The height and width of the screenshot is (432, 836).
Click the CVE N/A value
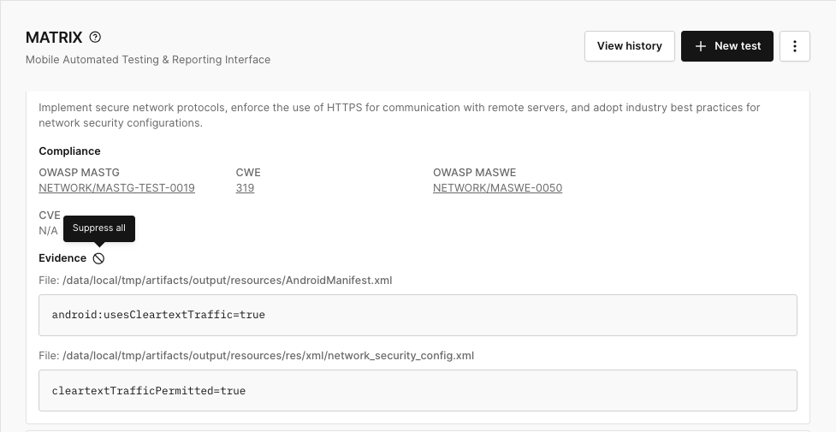tap(48, 231)
